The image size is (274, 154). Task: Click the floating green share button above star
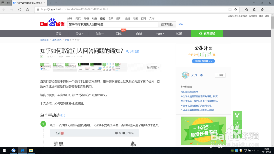[237, 115]
